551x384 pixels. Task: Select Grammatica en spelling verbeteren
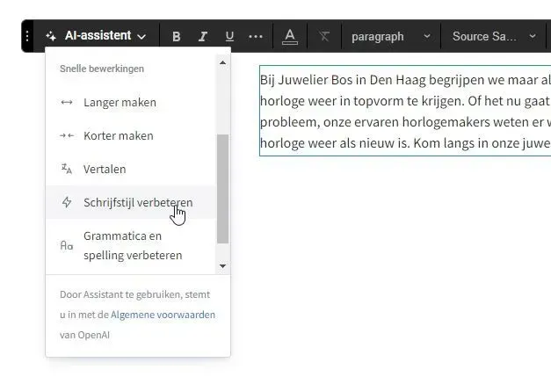pyautogui.click(x=131, y=245)
